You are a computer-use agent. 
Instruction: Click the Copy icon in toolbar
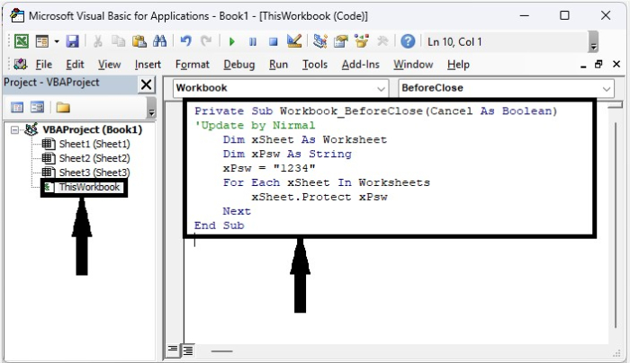click(x=118, y=41)
